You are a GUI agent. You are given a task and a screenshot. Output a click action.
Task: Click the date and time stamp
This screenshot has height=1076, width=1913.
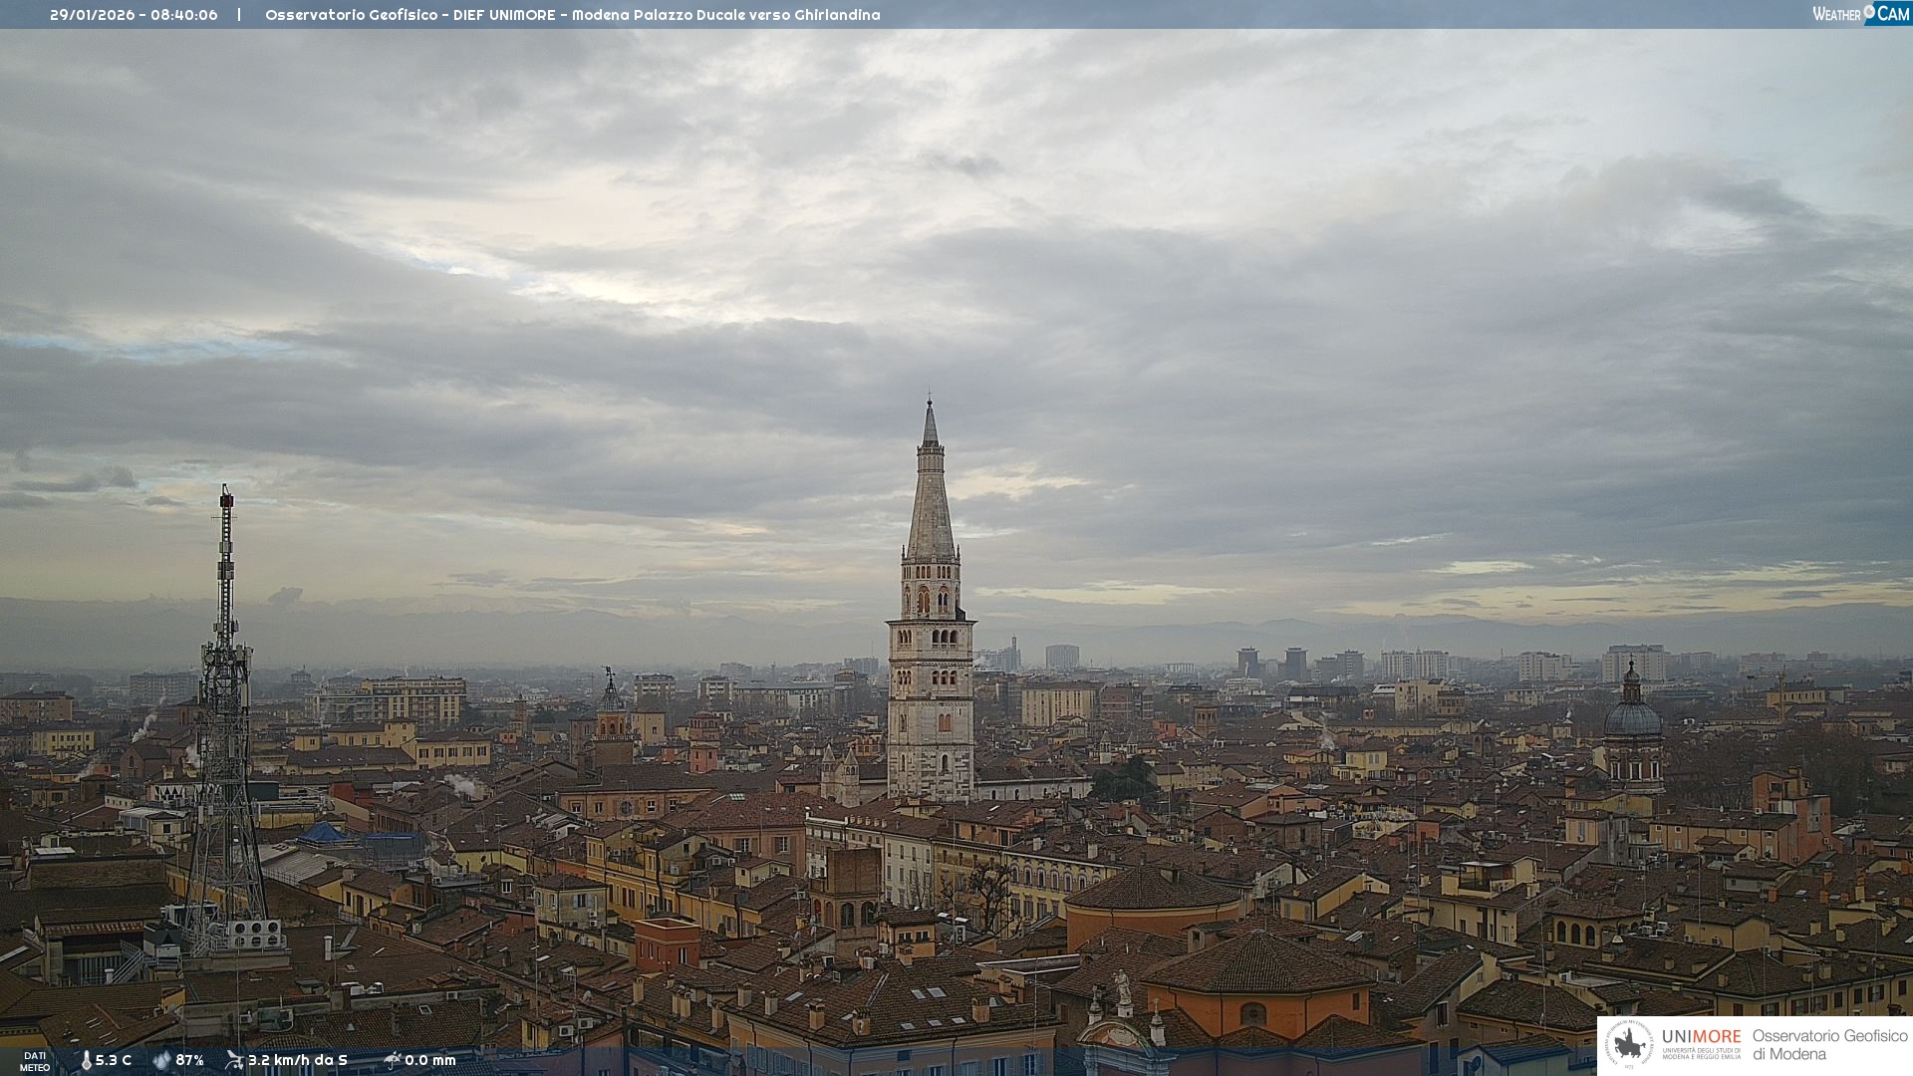(x=134, y=15)
